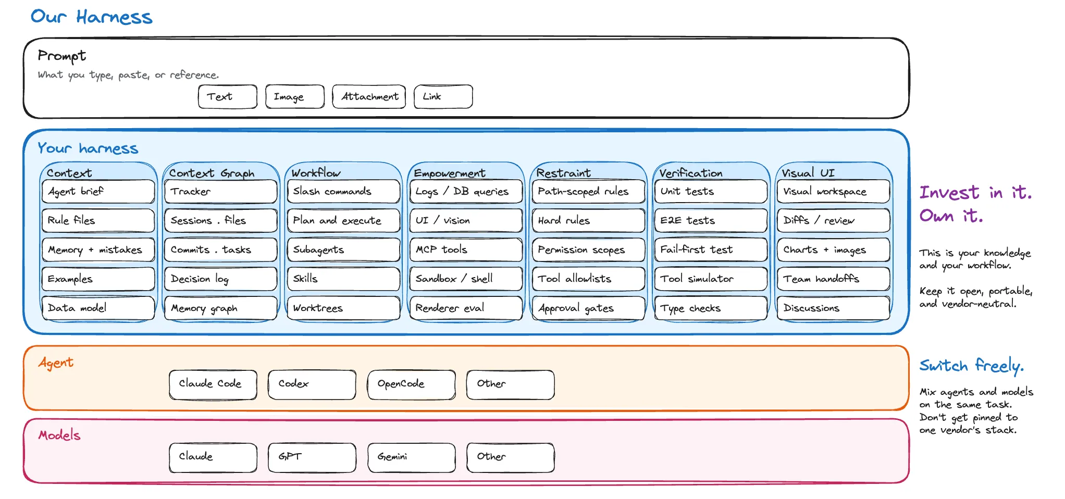Click the Invest in it. text
Viewport: 1065px width, 499px height.
(x=975, y=193)
